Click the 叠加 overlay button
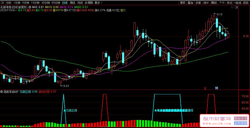This screenshot has height=128, width=250. coord(190,3)
